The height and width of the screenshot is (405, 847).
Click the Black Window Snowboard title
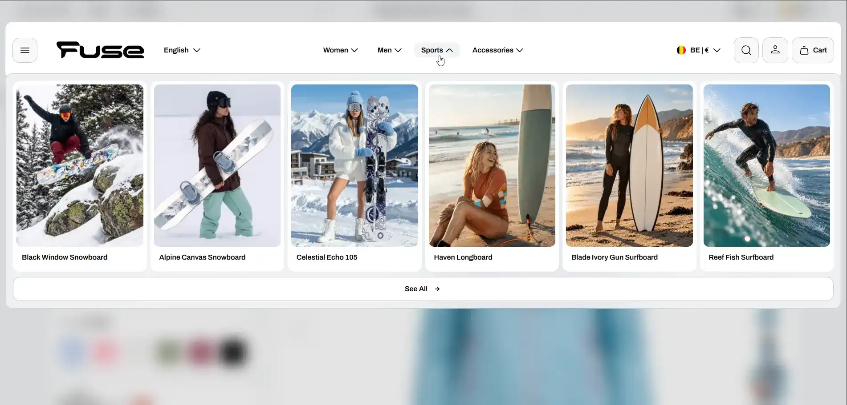coord(65,257)
